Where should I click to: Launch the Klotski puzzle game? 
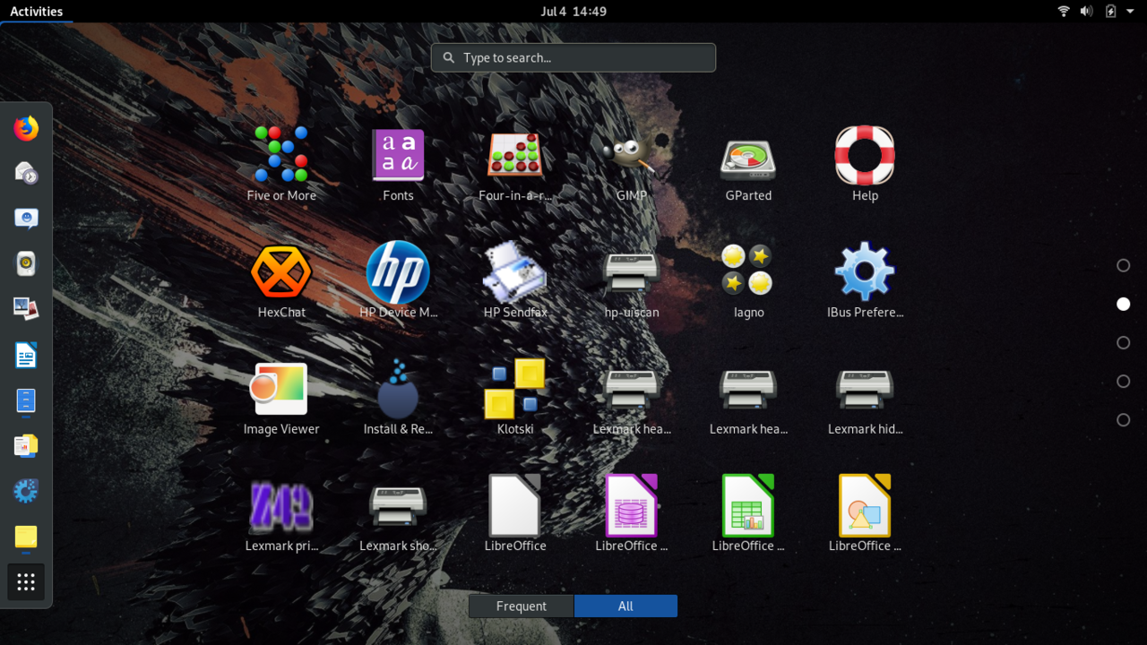point(515,397)
